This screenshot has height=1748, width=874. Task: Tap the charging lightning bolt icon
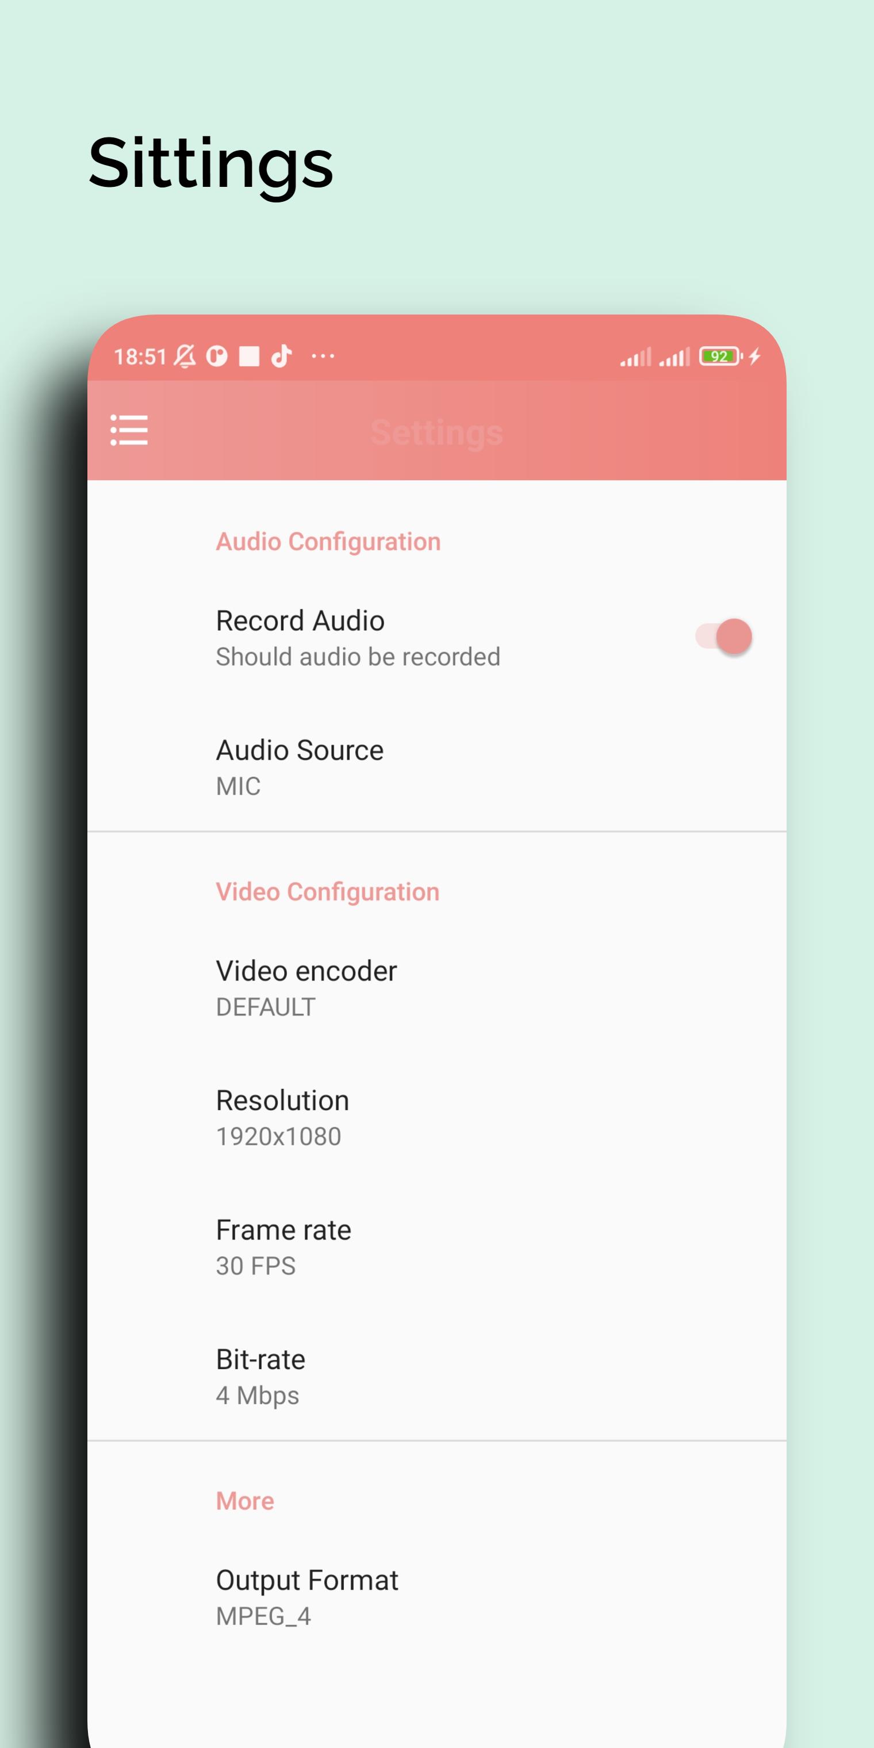coord(754,356)
